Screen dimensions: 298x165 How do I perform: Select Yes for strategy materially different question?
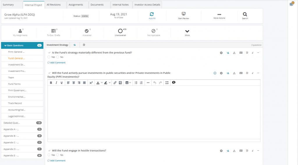coord(49,57)
